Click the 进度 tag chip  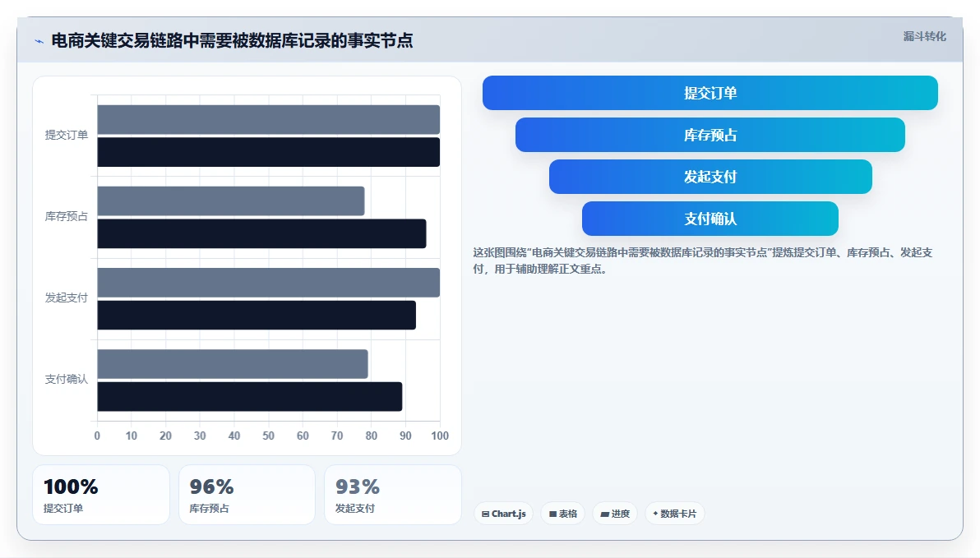pos(615,514)
